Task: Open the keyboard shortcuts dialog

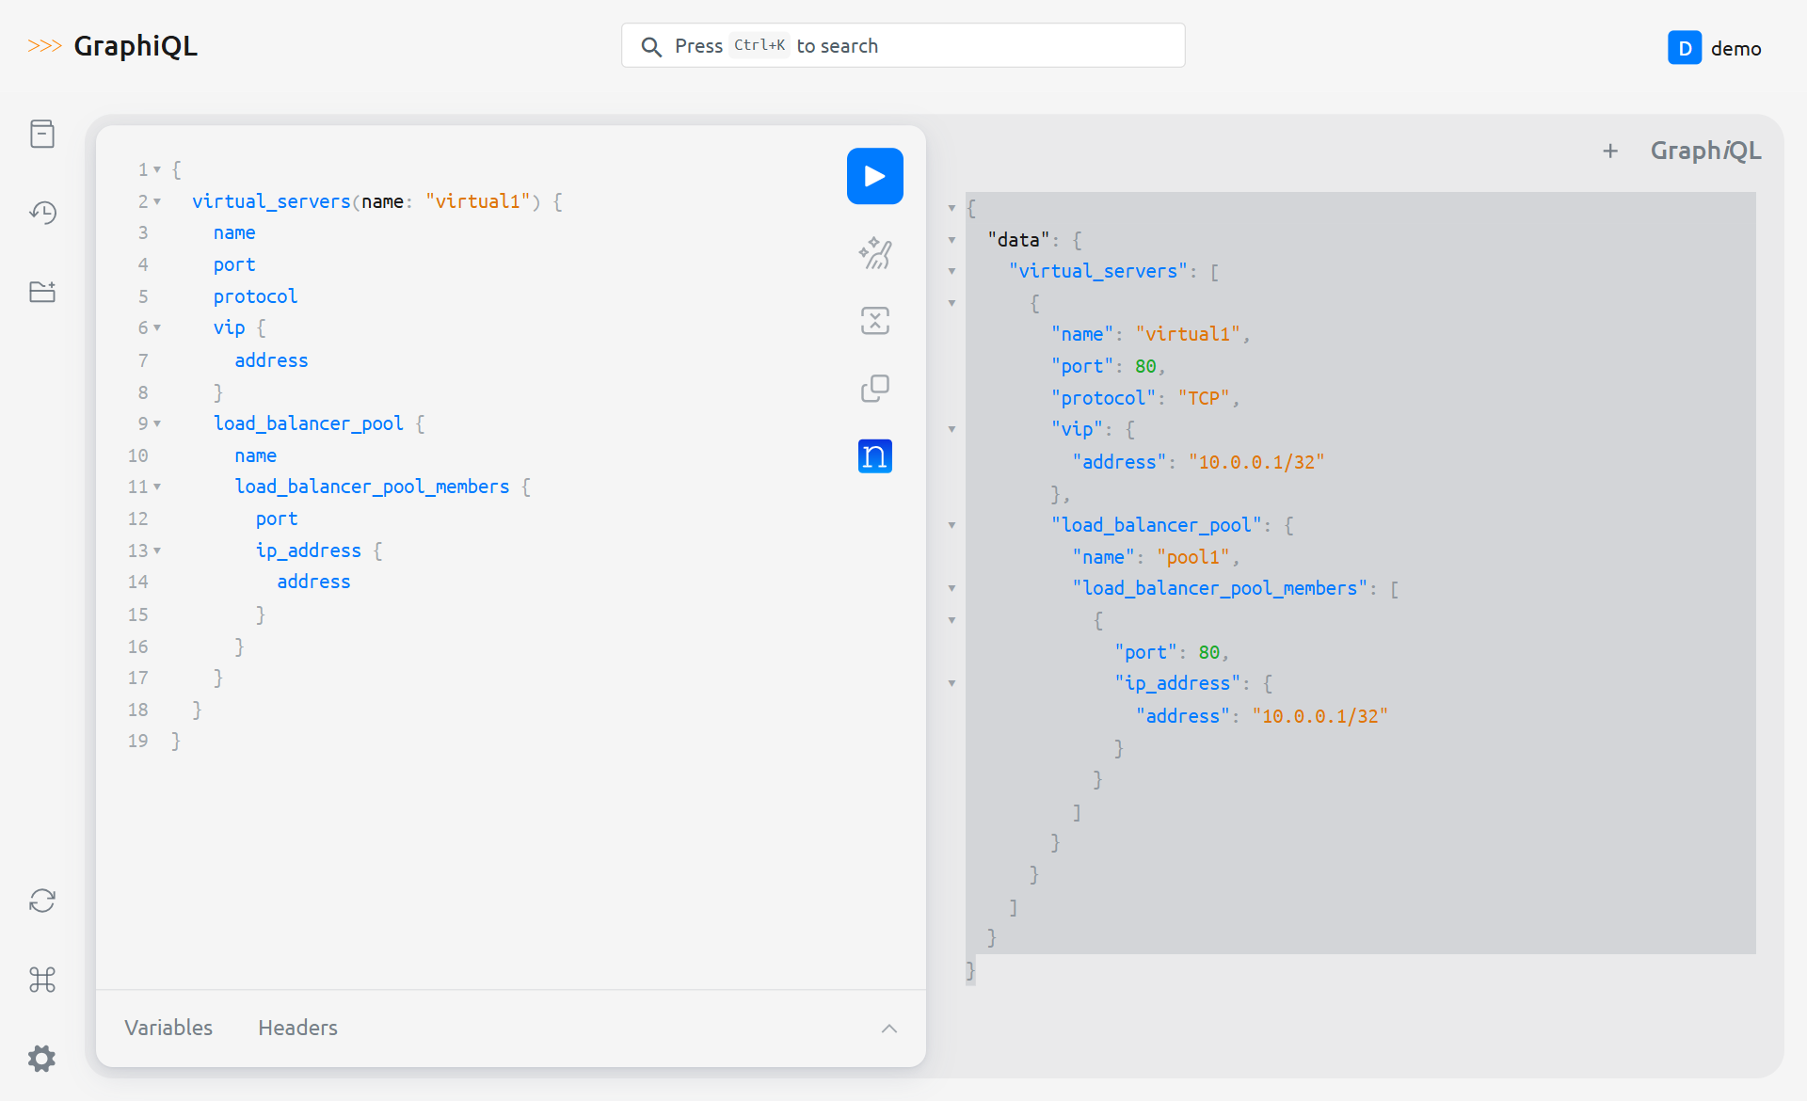Action: (42, 980)
